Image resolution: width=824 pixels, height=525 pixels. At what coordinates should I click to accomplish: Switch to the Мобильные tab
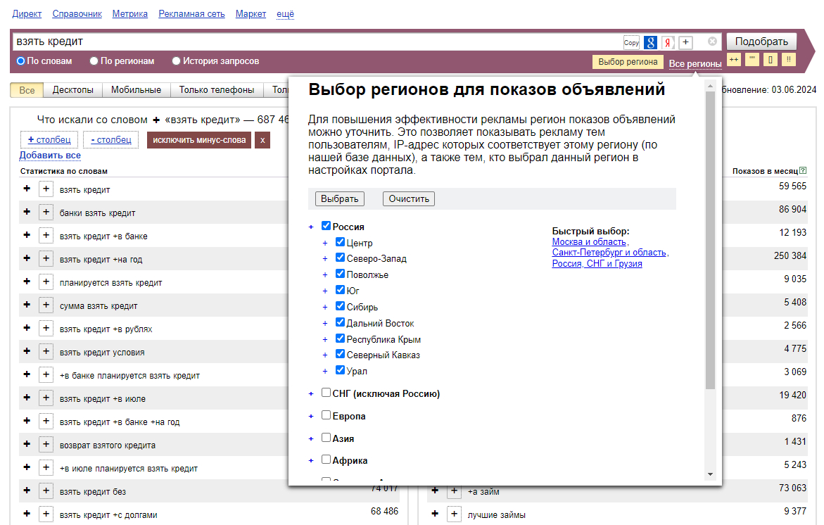(136, 90)
